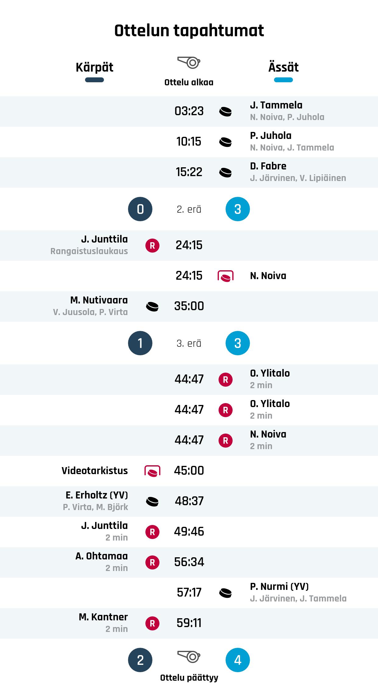Click the penalty icon for M. Kantner
Screen dimensions: 378x688
click(x=152, y=623)
